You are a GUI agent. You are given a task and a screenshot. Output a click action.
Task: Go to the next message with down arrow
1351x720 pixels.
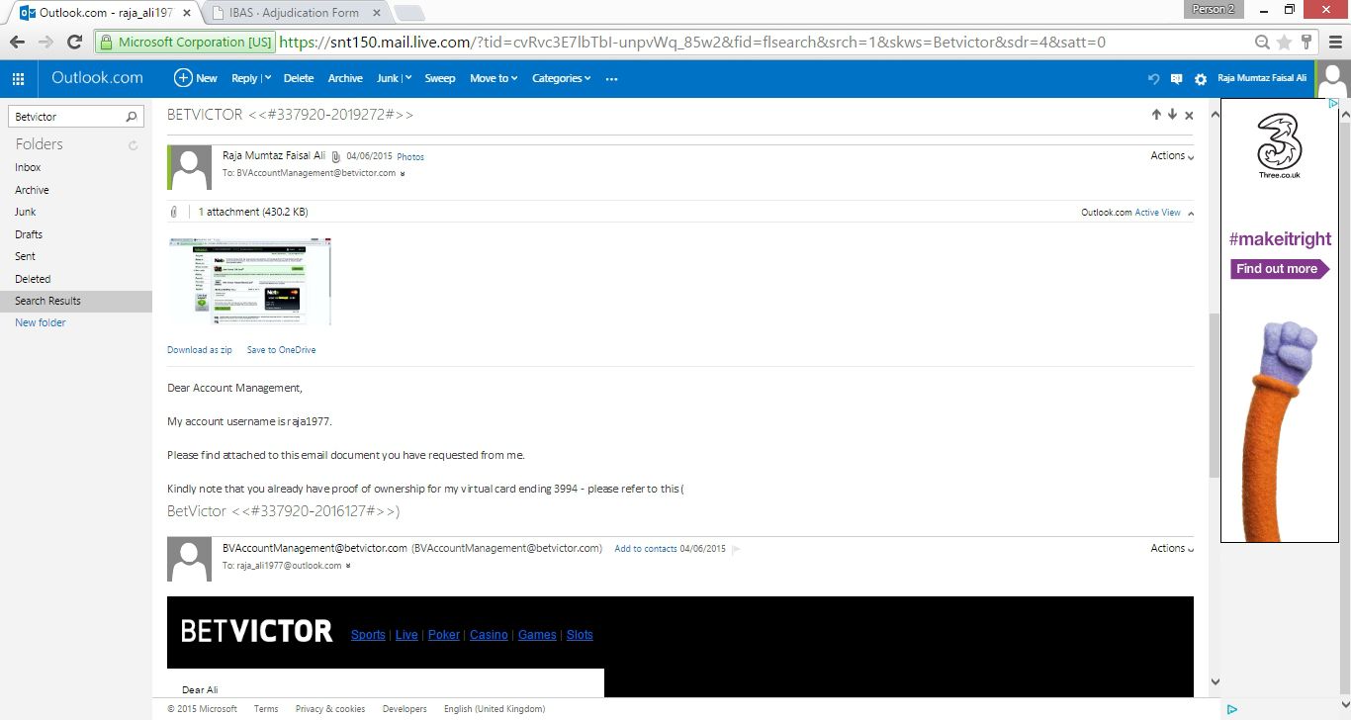1172,115
